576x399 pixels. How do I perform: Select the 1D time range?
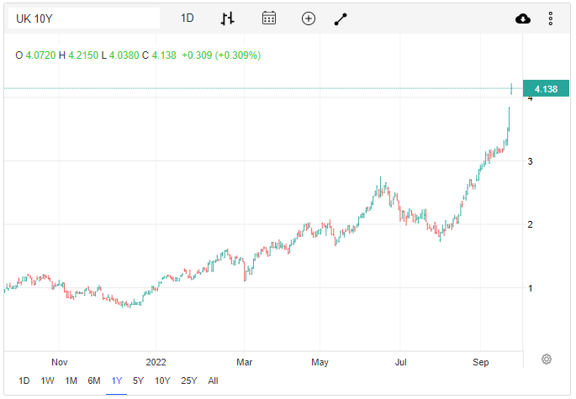24,381
